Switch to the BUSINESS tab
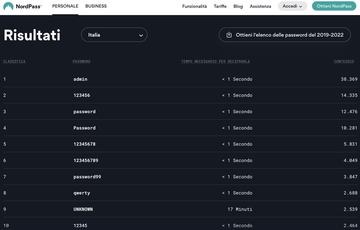Screen dimensions: 360x230 click(96, 6)
